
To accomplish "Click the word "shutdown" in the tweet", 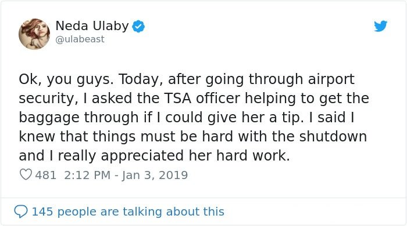I will click(x=333, y=136).
